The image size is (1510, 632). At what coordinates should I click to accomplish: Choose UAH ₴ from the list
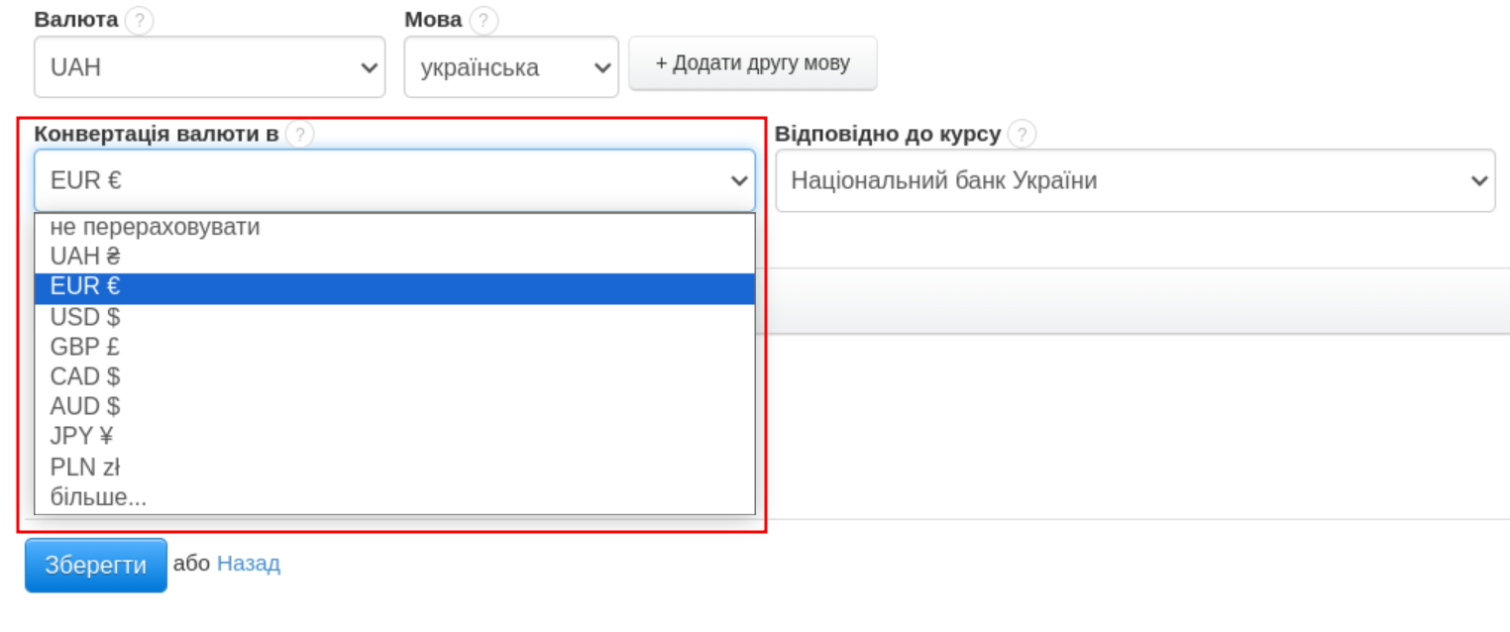coord(86,258)
